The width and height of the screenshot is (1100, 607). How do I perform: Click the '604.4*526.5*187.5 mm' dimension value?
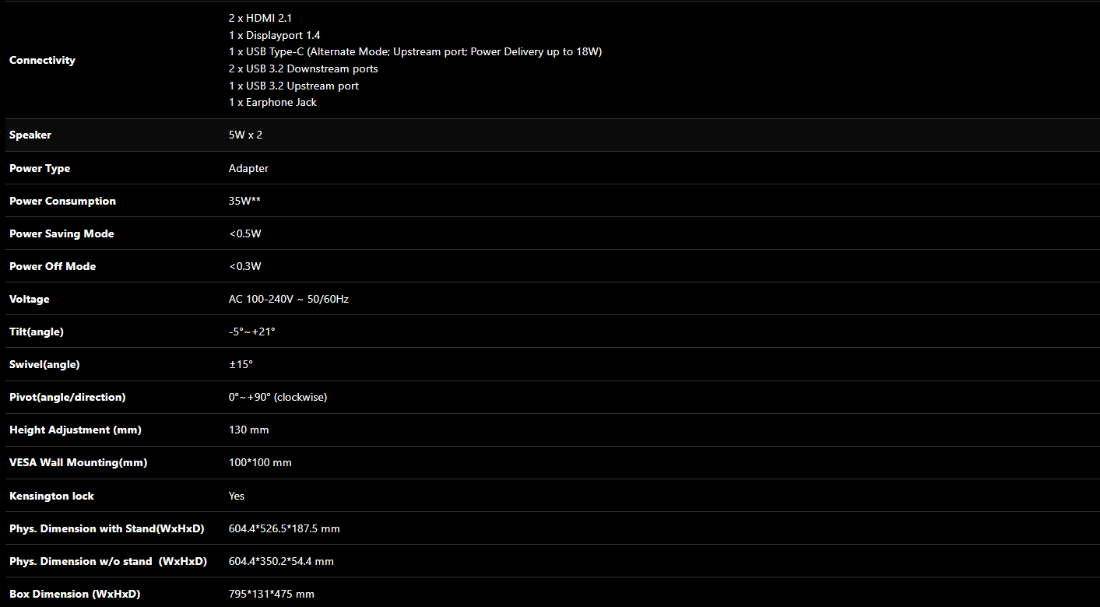pyautogui.click(x=284, y=529)
